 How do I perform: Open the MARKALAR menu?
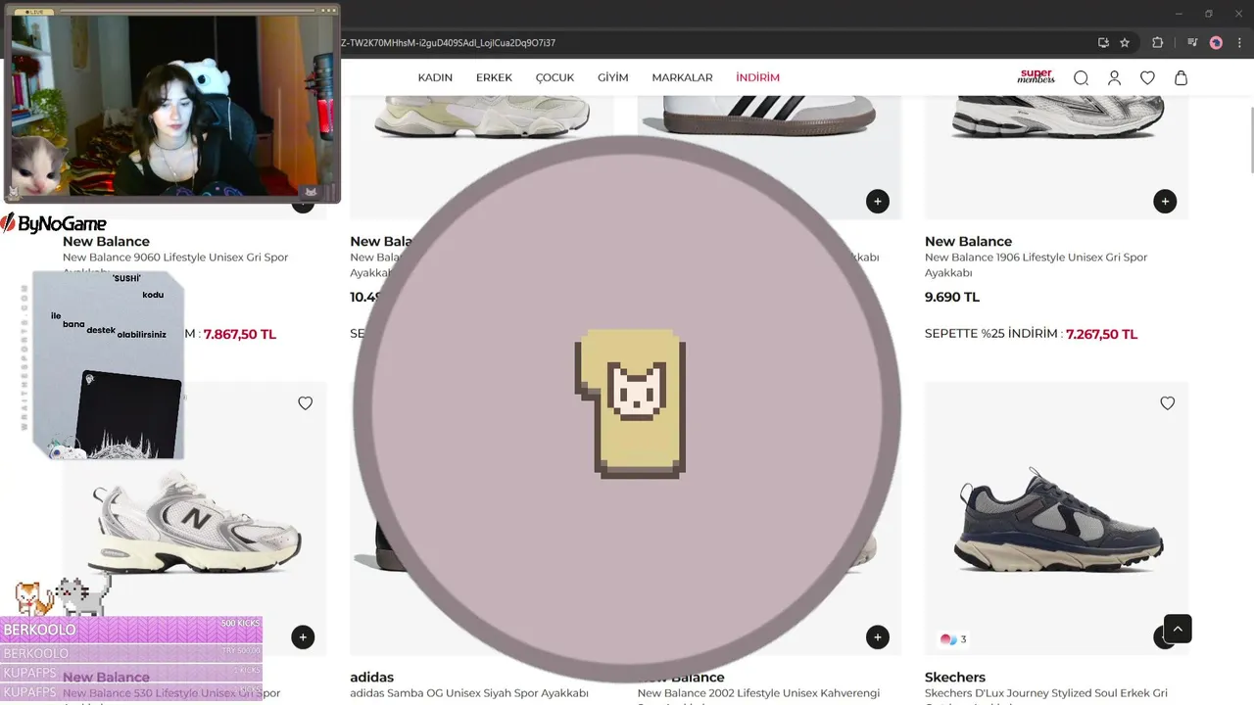682,77
